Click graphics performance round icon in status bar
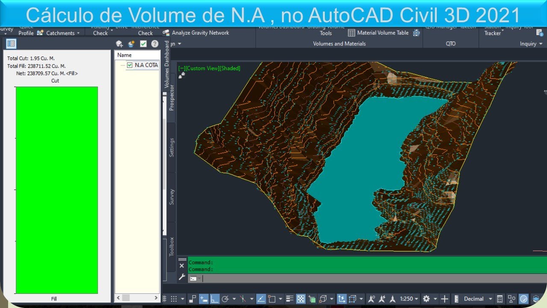Image resolution: width=547 pixels, height=308 pixels. [x=523, y=299]
